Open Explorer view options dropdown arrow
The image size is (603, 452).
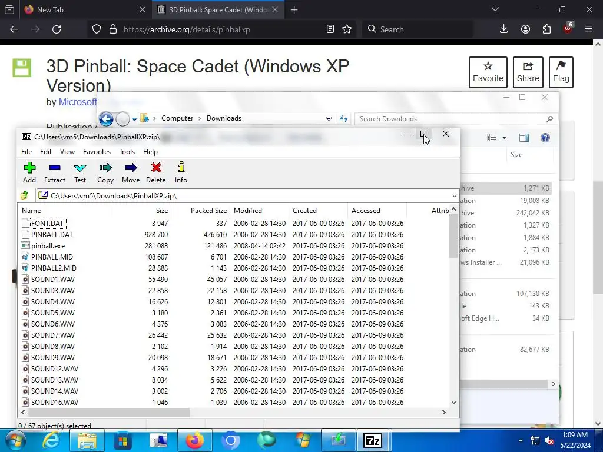pos(504,138)
